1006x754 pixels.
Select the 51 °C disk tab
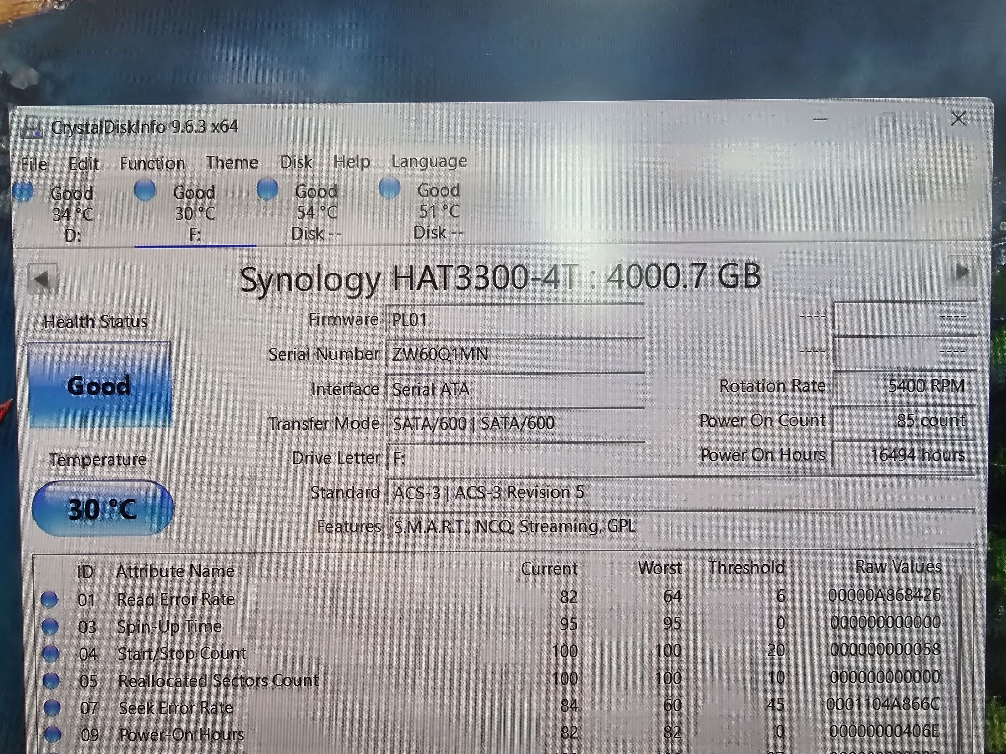click(439, 211)
